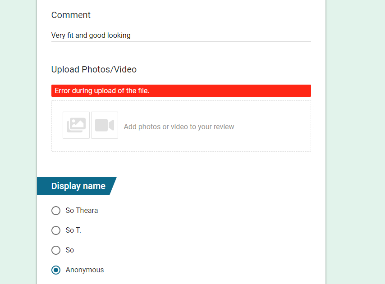
Task: Click the 'So' name label text
Action: [x=70, y=250]
